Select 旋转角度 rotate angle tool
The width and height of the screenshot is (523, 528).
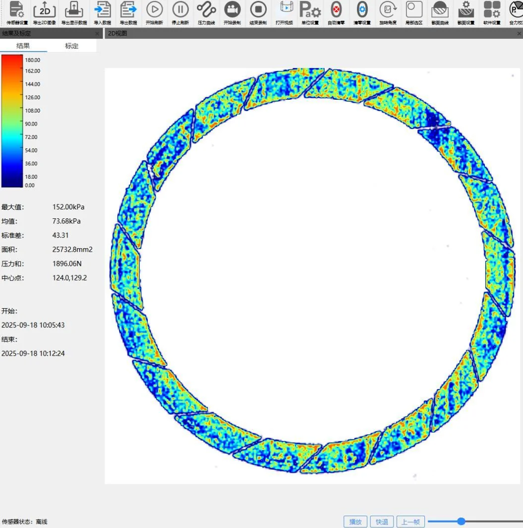point(388,13)
